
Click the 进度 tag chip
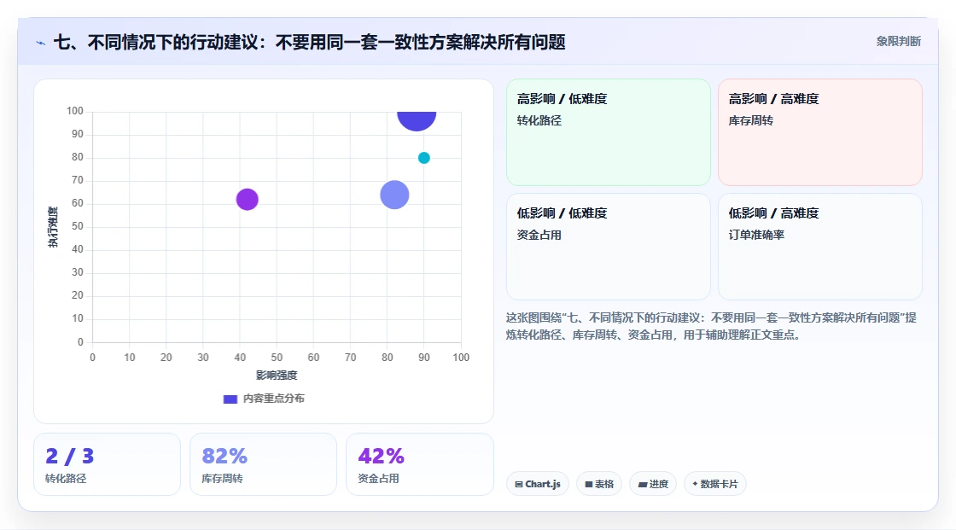click(x=653, y=484)
